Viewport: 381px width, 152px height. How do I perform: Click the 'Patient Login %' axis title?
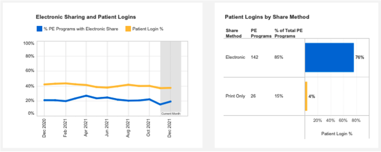[x=337, y=134]
